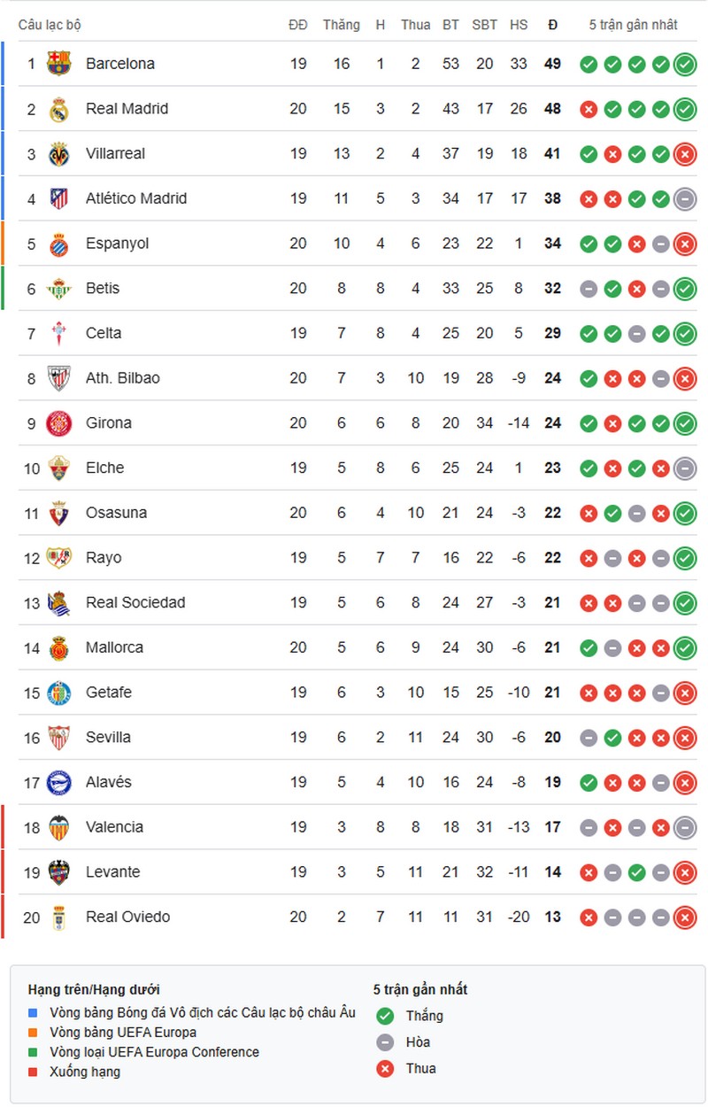The width and height of the screenshot is (708, 1107).
Task: Select the Betis club crest
Action: (58, 288)
